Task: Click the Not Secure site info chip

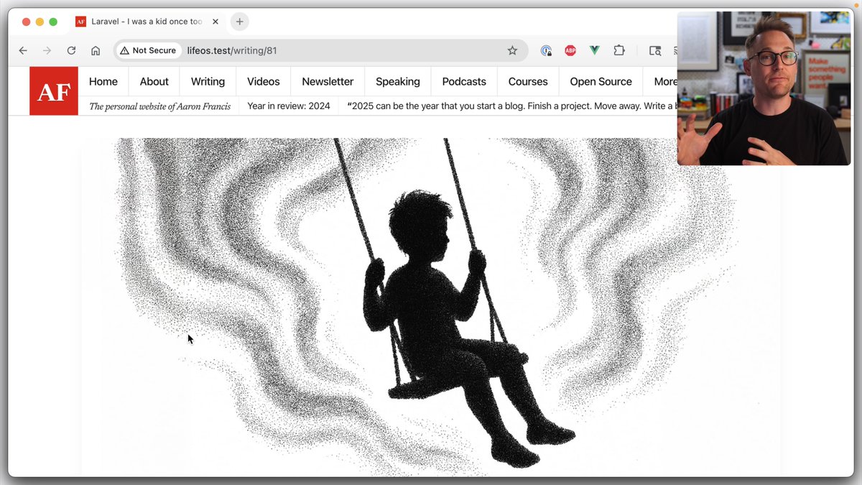Action: click(148, 50)
